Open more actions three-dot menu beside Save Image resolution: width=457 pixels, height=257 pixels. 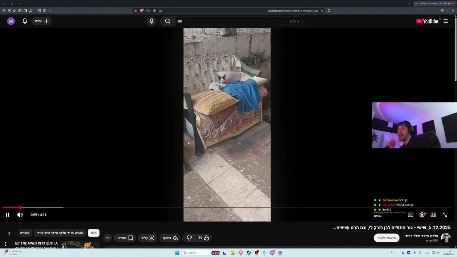[107, 238]
